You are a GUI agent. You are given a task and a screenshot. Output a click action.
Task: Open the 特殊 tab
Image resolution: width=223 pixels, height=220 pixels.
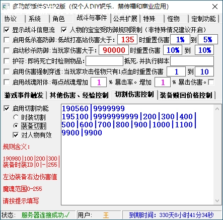[153, 19]
